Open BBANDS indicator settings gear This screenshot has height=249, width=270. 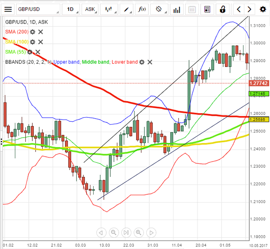tap(142, 62)
